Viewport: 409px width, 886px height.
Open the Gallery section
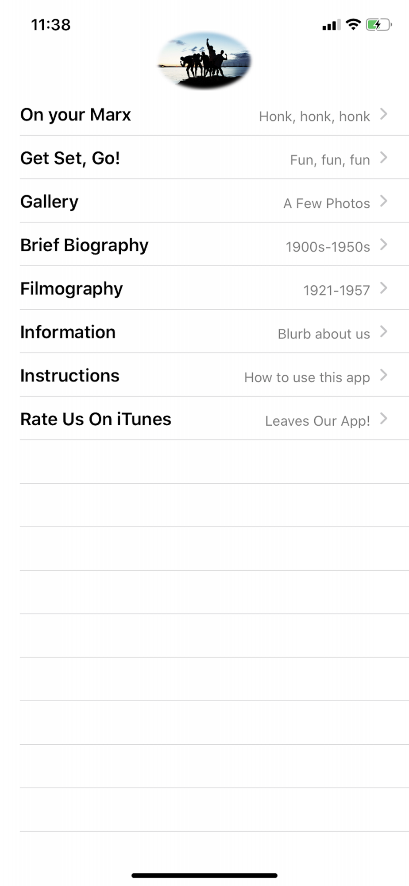point(49,202)
